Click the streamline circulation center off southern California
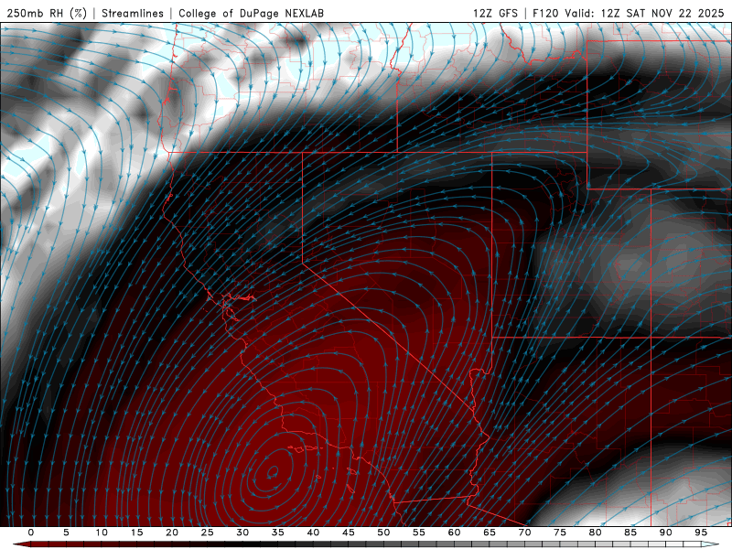The width and height of the screenshot is (732, 549). [x=273, y=472]
